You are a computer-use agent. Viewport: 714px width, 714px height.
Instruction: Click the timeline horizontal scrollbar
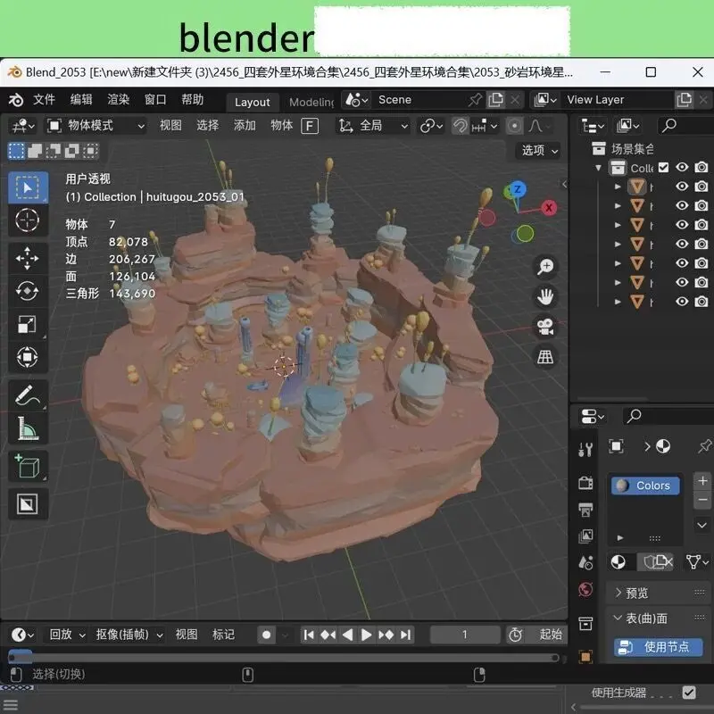click(x=282, y=658)
